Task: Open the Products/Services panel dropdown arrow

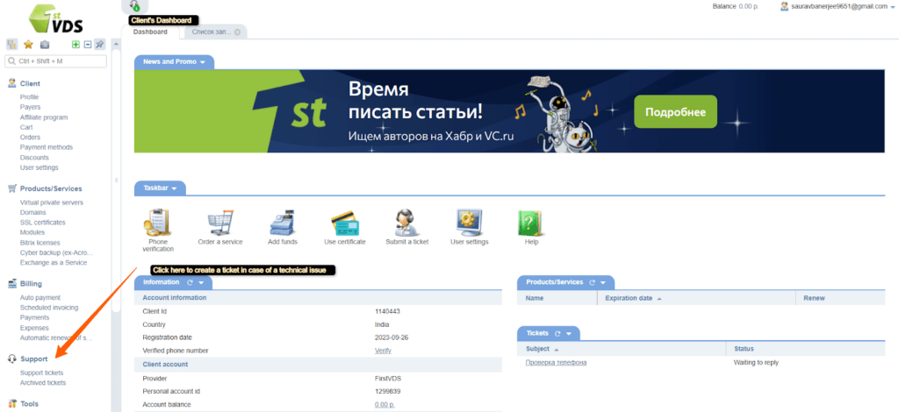Action: pyautogui.click(x=604, y=282)
